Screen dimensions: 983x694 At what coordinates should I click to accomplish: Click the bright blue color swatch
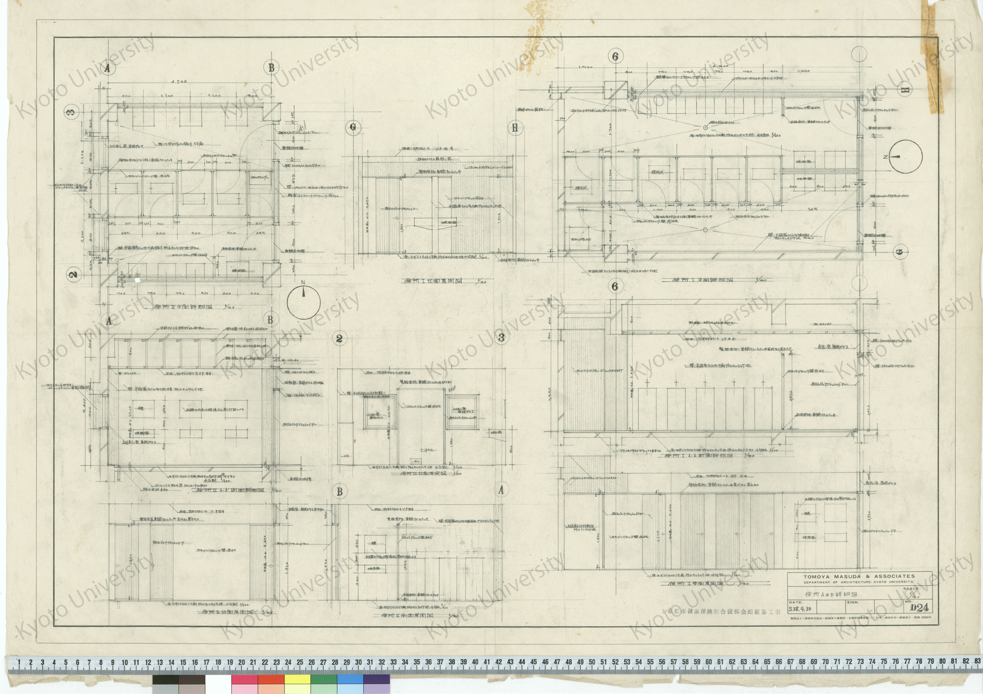[350, 680]
